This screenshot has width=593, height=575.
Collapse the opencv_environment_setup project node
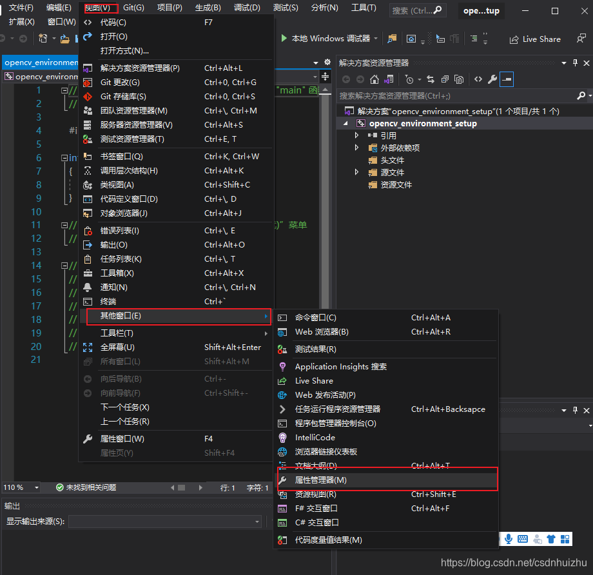345,123
